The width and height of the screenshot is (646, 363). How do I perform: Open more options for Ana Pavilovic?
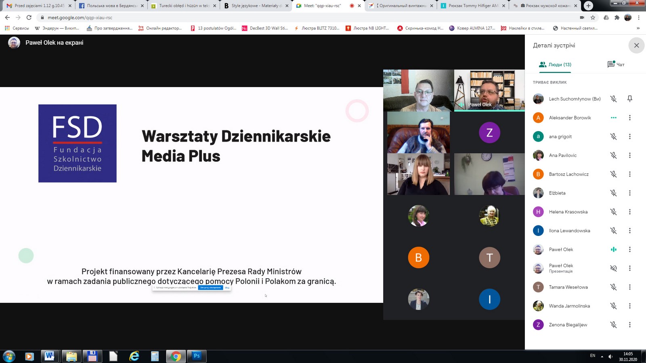coord(629,155)
